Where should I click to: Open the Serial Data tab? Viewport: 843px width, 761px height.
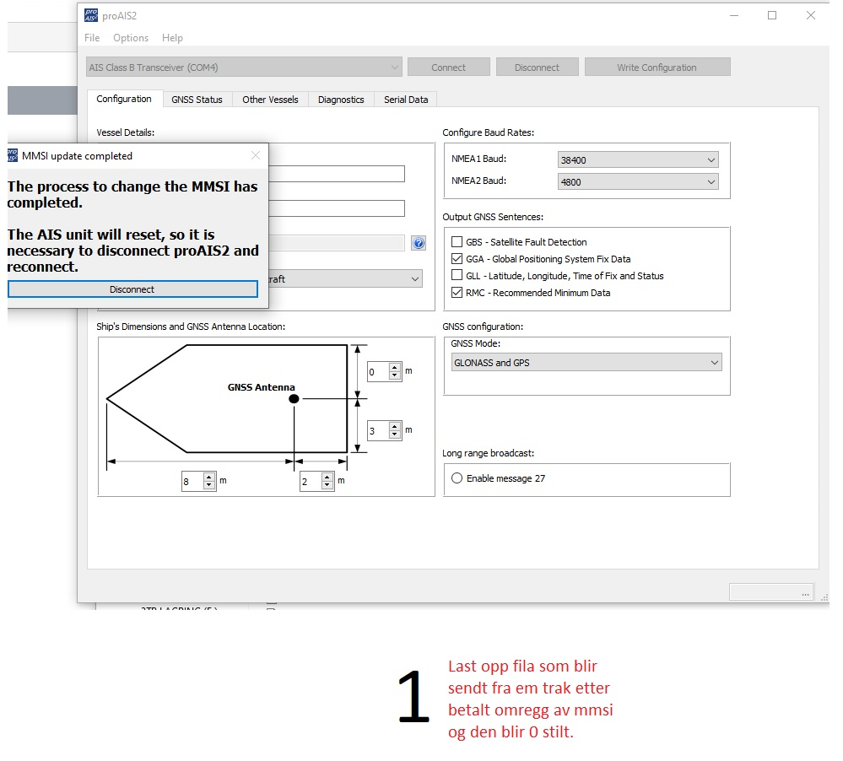pyautogui.click(x=406, y=100)
